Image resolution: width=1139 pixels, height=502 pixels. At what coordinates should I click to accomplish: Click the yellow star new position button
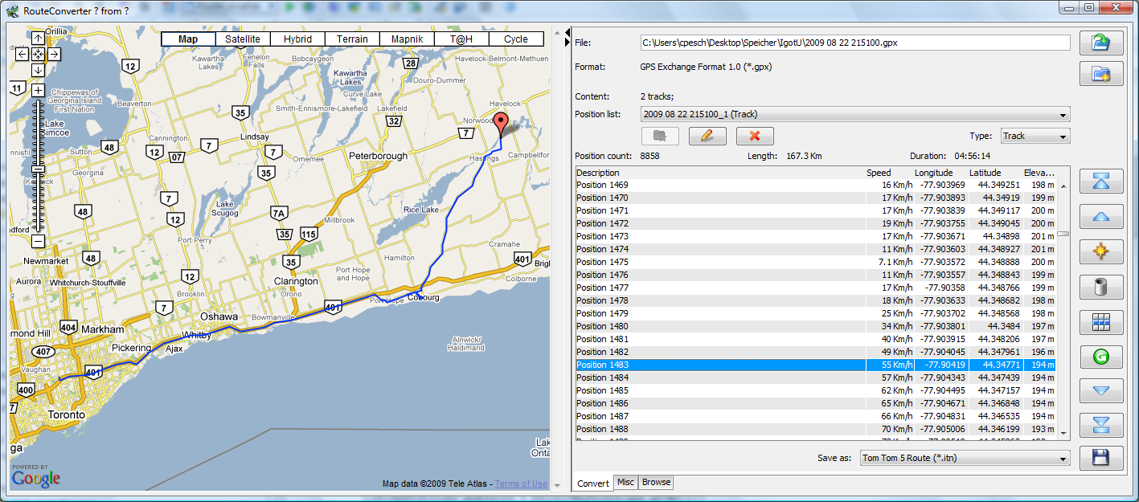[1101, 251]
